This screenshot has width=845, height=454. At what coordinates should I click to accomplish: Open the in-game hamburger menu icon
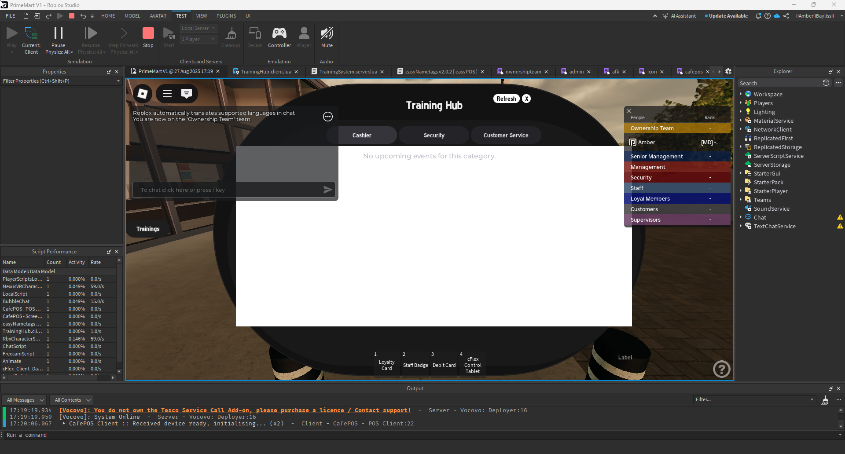coord(167,93)
